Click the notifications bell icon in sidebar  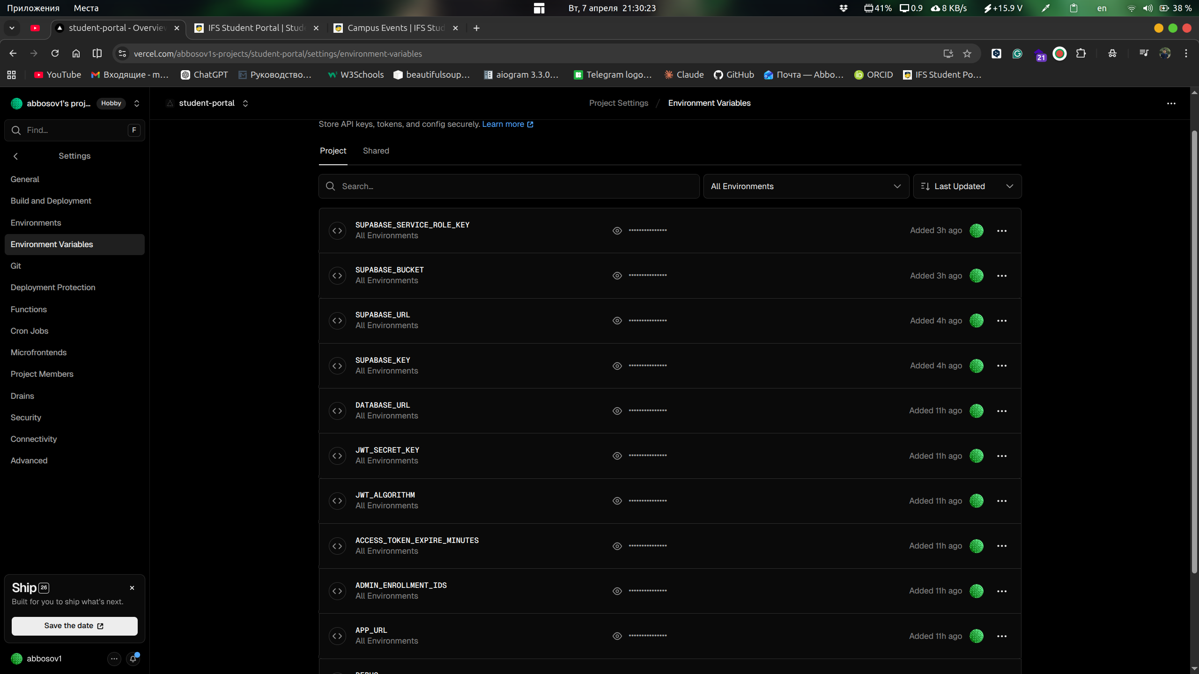133,659
